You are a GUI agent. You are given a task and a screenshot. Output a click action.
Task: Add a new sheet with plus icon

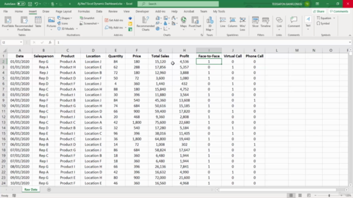[x=49, y=190]
